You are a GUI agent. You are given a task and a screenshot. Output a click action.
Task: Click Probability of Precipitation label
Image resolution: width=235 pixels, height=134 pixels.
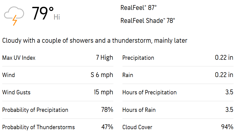[35, 110]
